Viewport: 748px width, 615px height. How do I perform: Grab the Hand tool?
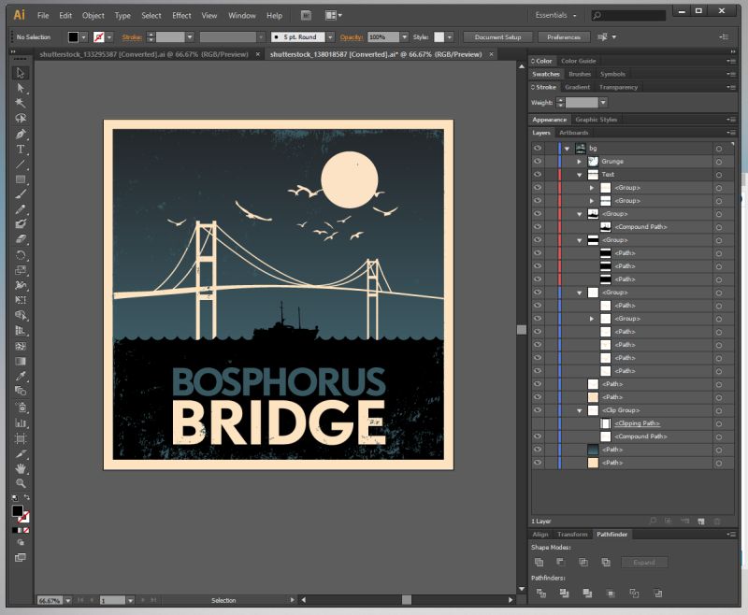coord(22,466)
